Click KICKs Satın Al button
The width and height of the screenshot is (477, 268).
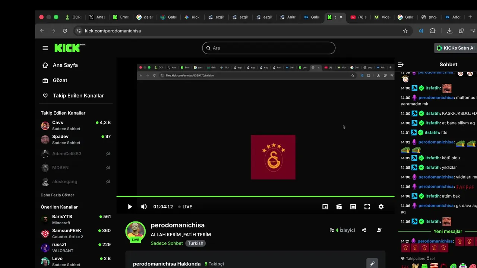click(456, 48)
